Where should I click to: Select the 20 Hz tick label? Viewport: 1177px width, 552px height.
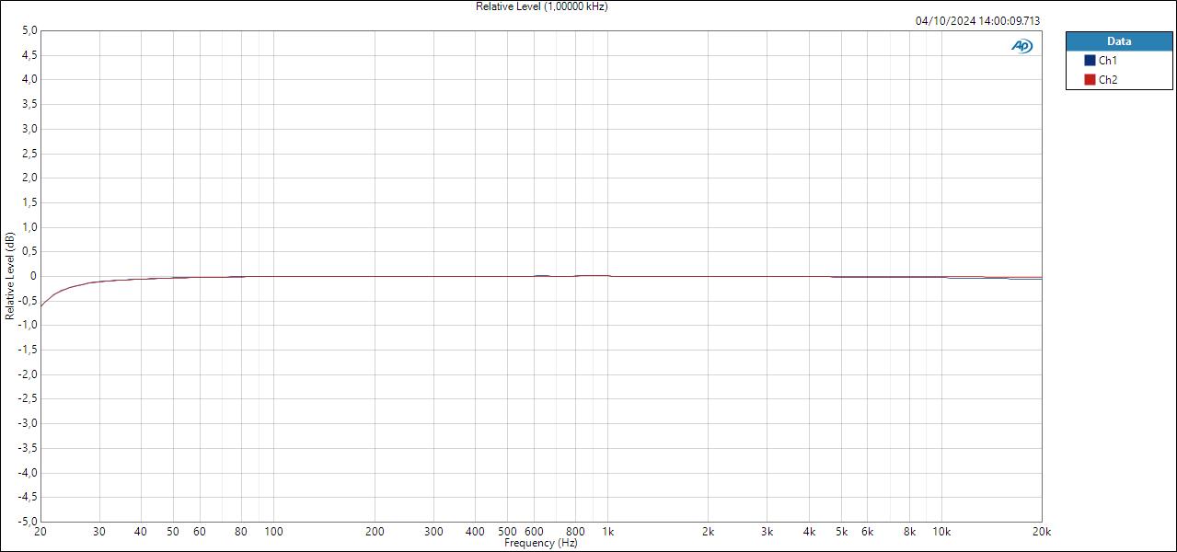coord(40,532)
